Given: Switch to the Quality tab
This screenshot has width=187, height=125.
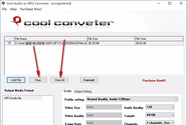Looking at the screenshot, I should [67, 91].
